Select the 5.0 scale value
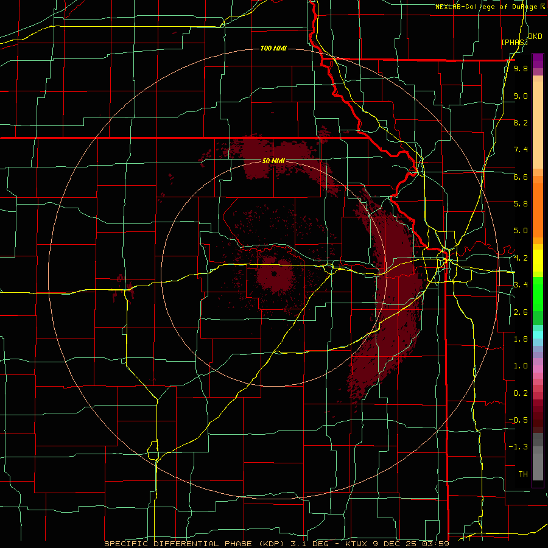The image size is (548, 548). pos(521,231)
